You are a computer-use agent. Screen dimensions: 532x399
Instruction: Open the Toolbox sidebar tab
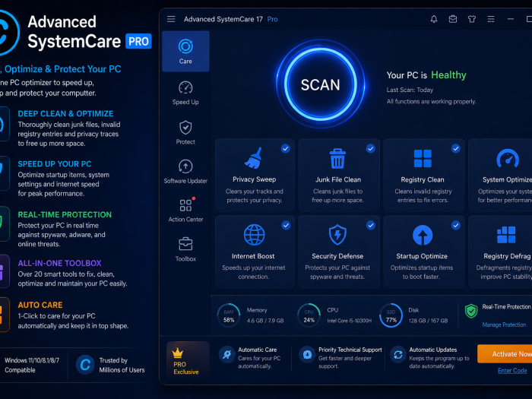pos(185,250)
